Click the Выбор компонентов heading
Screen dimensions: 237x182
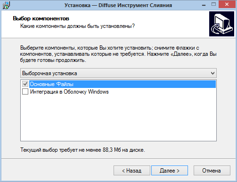[41, 18]
